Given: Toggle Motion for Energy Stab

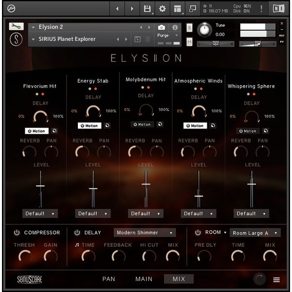Looking at the screenshot, I should point(90,126).
